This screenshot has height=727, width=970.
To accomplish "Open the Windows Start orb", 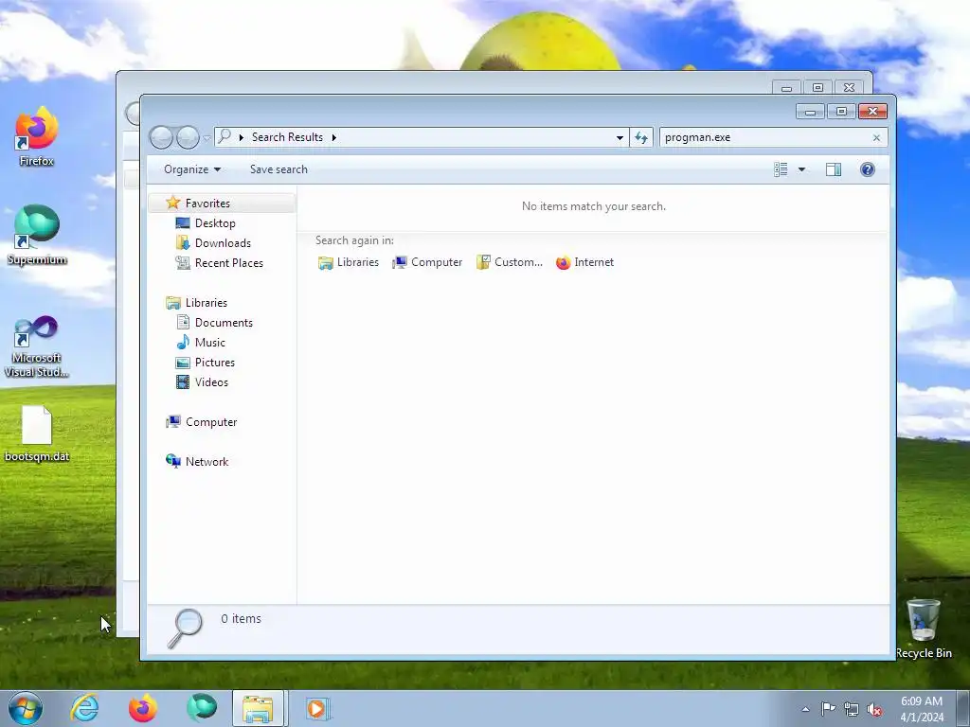I will coord(26,708).
